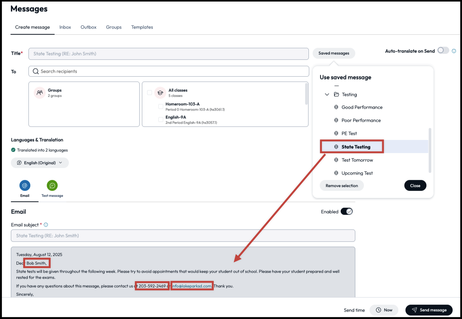The height and width of the screenshot is (319, 462).
Task: Click the Testing folder icon
Action: pyautogui.click(x=336, y=94)
